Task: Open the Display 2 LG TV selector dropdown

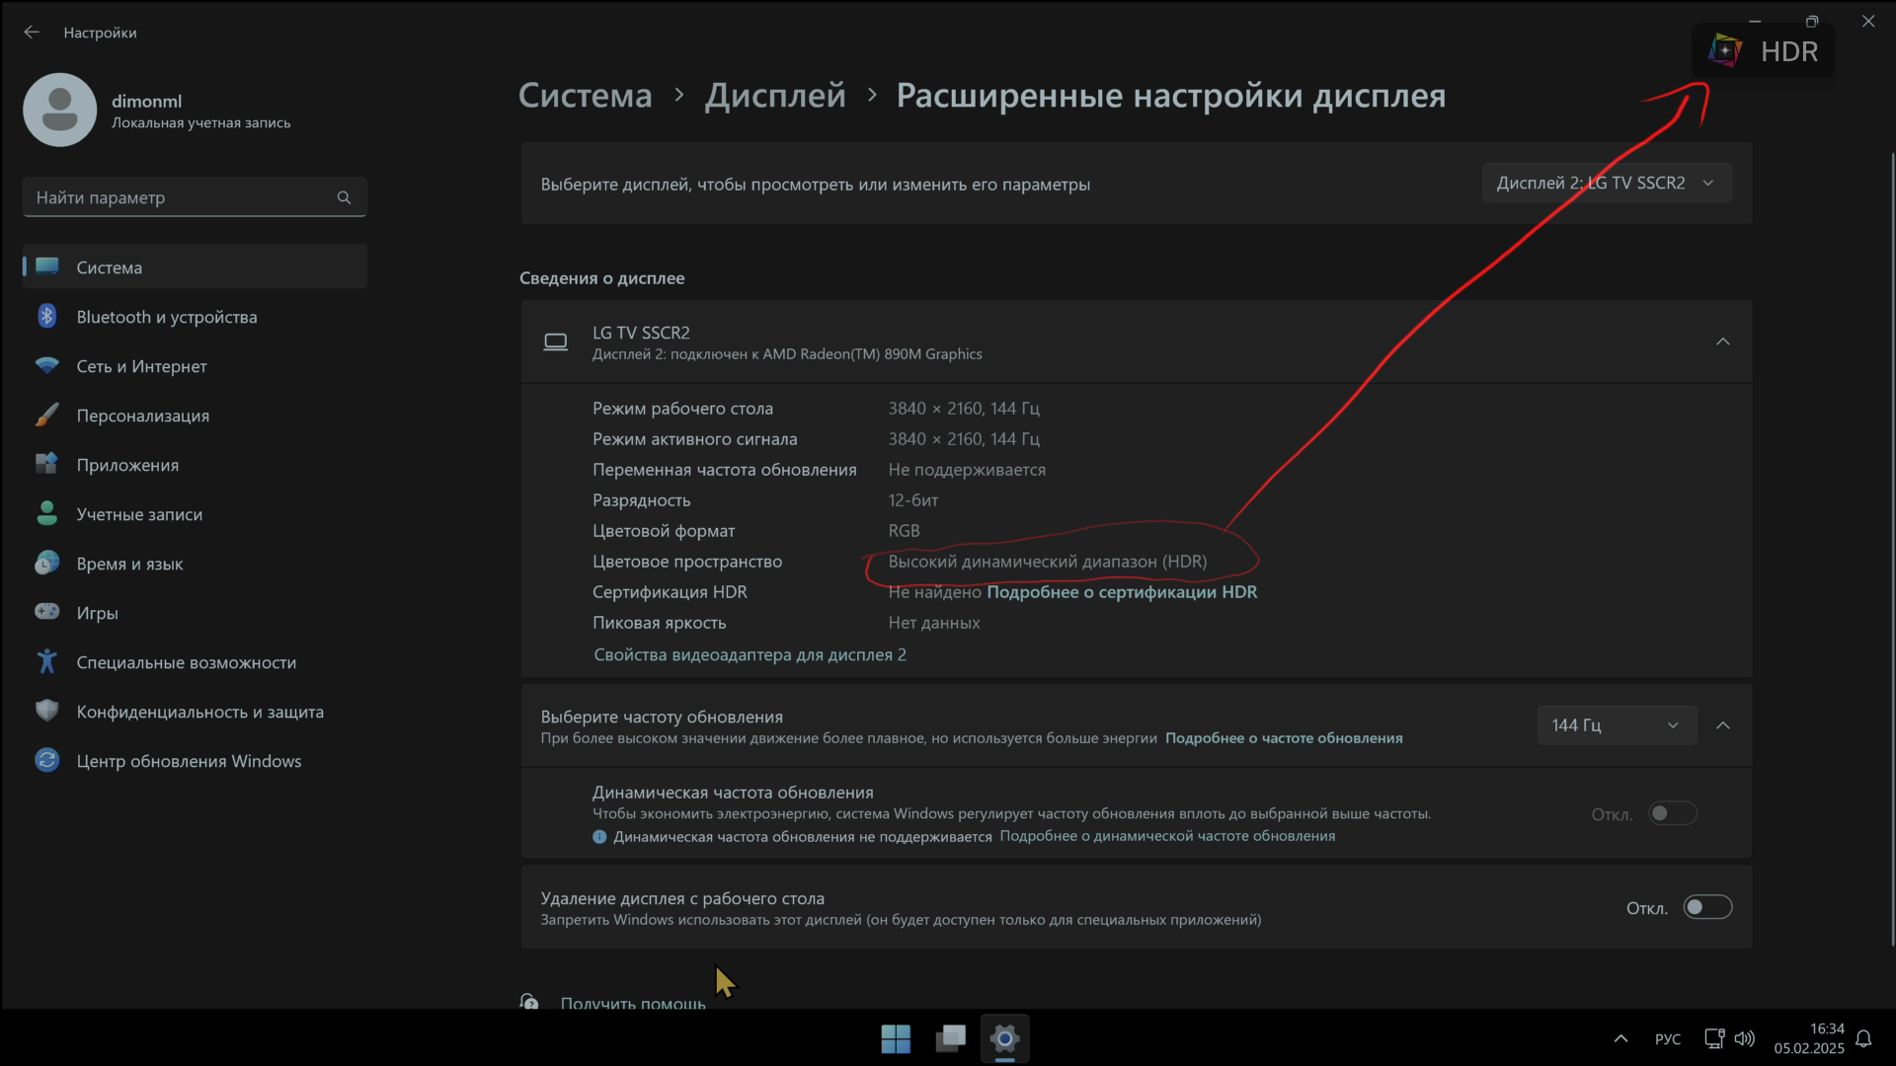Action: pyautogui.click(x=1606, y=184)
